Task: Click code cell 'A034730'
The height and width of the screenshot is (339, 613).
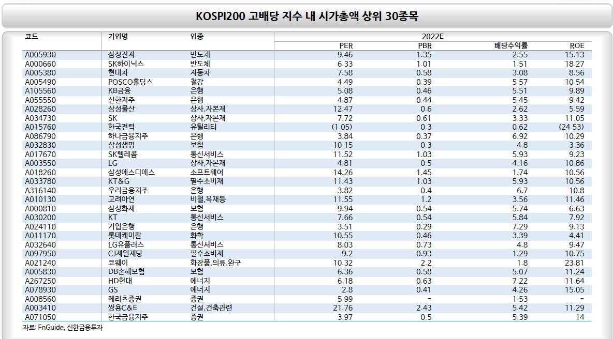Action: click(x=40, y=118)
